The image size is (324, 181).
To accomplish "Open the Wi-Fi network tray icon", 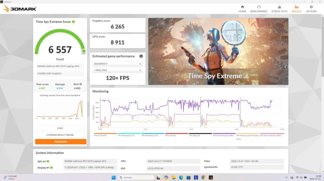I will tap(297, 177).
